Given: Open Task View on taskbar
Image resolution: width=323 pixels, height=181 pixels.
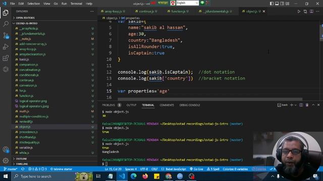Looking at the screenshot, I should click(98, 176).
